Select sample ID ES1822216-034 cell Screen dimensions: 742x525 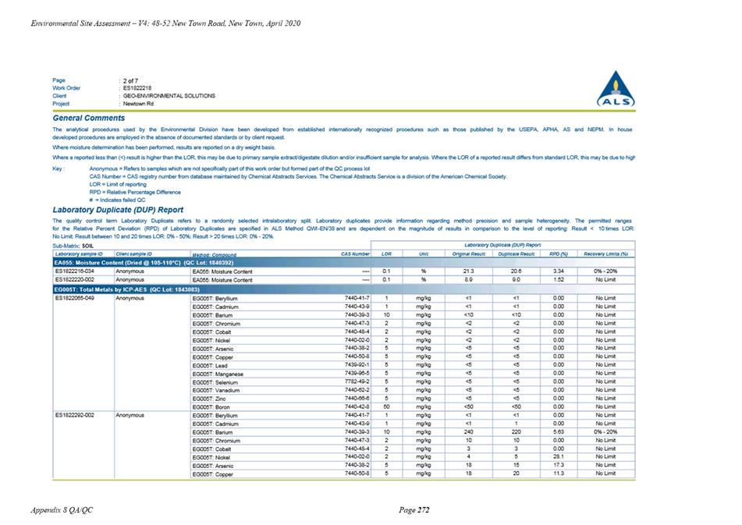[75, 271]
